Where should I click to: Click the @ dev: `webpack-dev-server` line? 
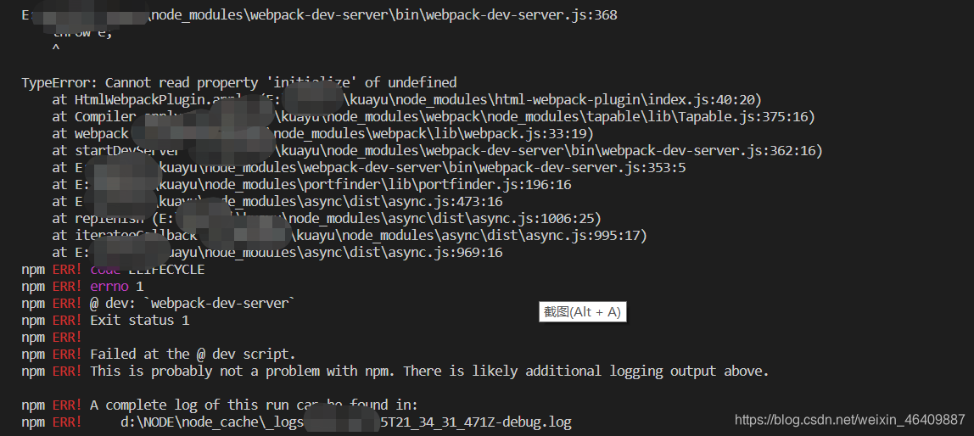click(159, 304)
